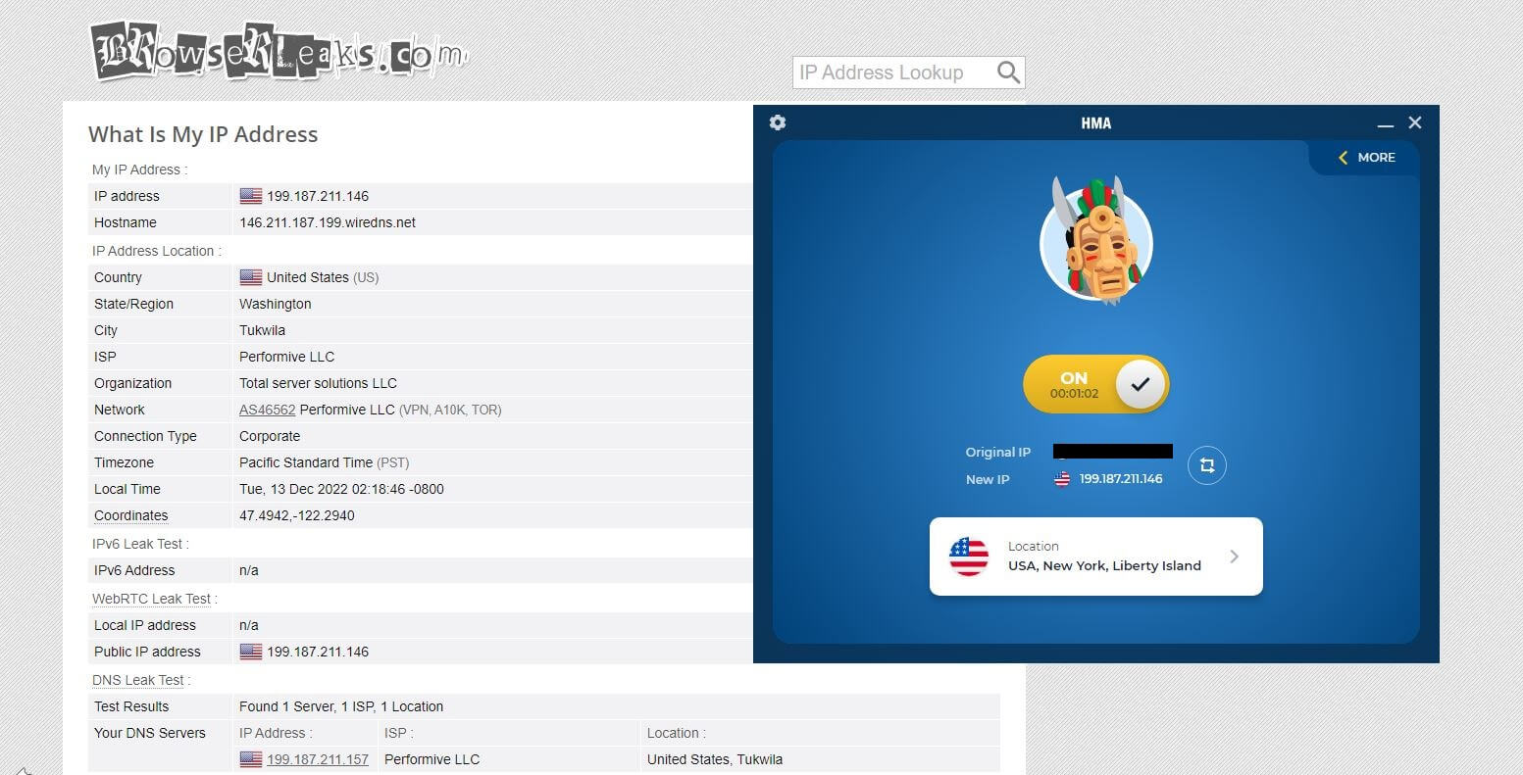
Task: Select hostname 146.211.187.199.wiredns.net text
Action: click(x=328, y=222)
